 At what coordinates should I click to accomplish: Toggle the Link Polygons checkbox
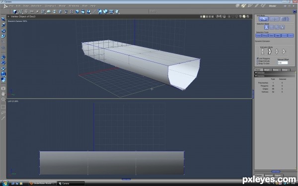[257, 59]
